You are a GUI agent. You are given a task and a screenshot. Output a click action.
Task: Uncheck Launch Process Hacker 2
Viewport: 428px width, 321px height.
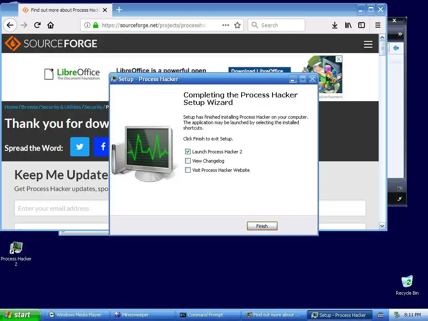click(188, 151)
